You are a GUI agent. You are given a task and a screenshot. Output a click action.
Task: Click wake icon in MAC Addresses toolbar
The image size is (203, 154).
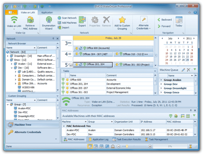171,116
